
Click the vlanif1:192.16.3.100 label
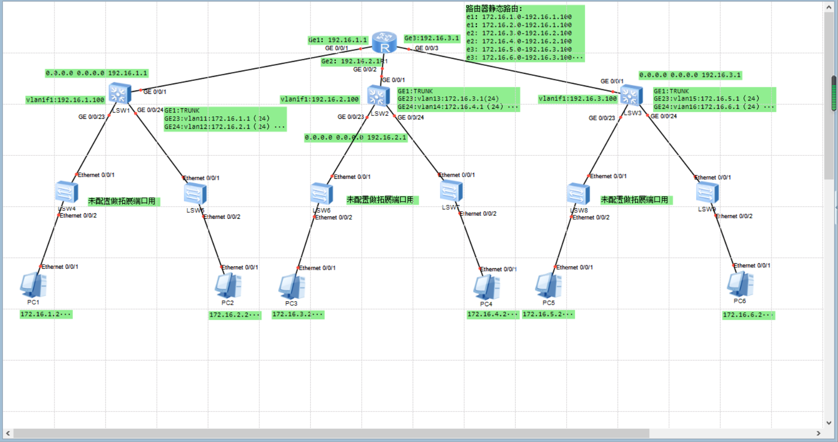(577, 99)
